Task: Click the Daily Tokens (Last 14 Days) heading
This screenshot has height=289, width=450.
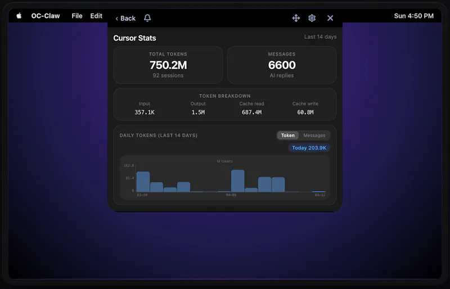Action: 159,136
